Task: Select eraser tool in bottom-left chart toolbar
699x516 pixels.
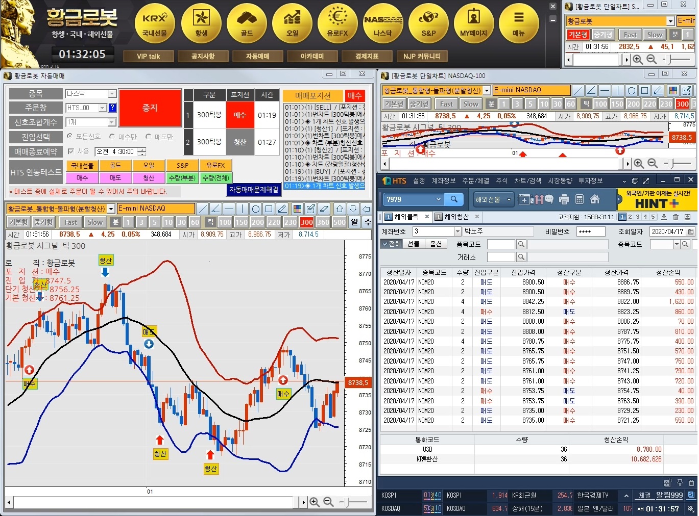Action: [324, 209]
